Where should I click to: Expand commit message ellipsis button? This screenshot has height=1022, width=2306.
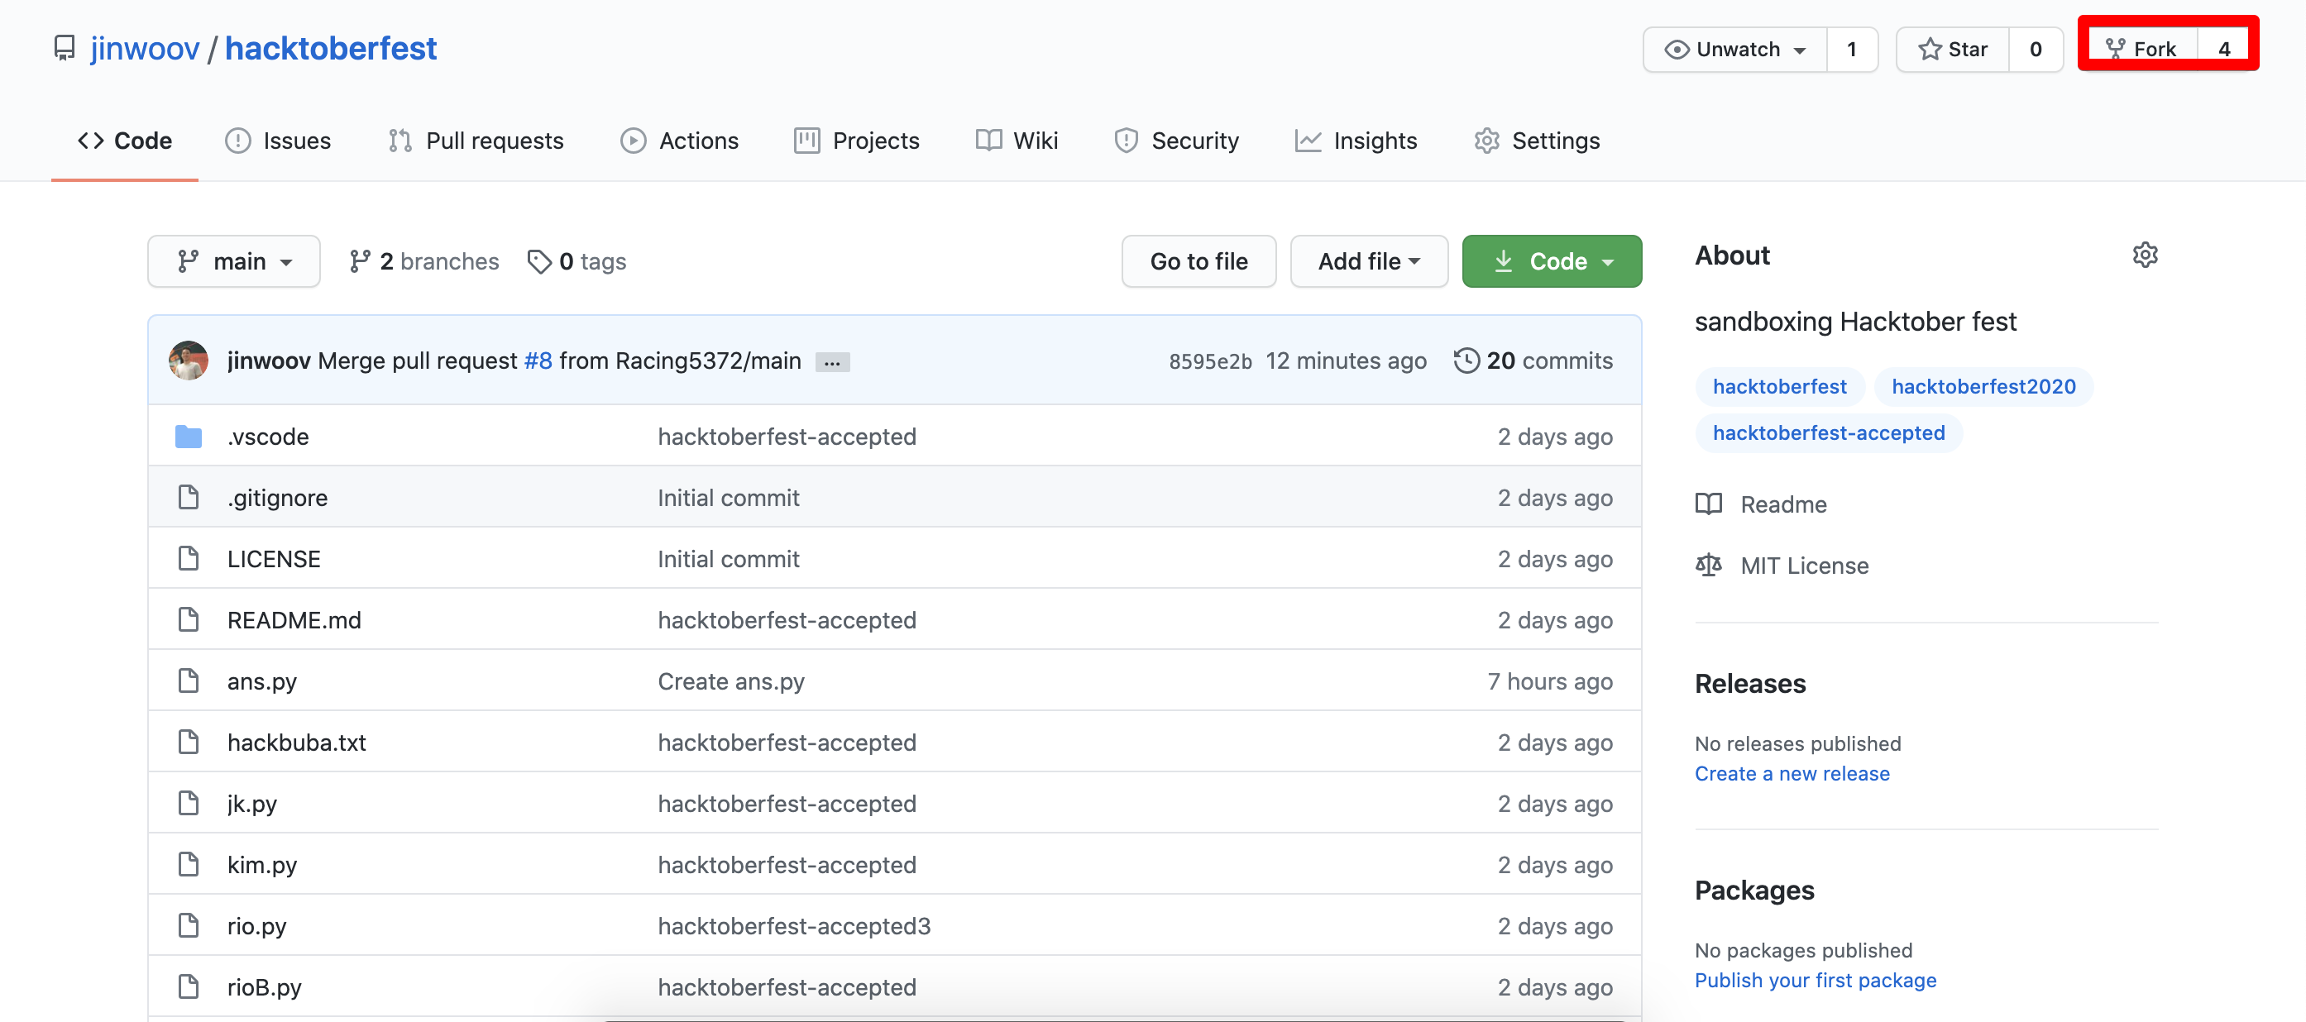click(831, 362)
